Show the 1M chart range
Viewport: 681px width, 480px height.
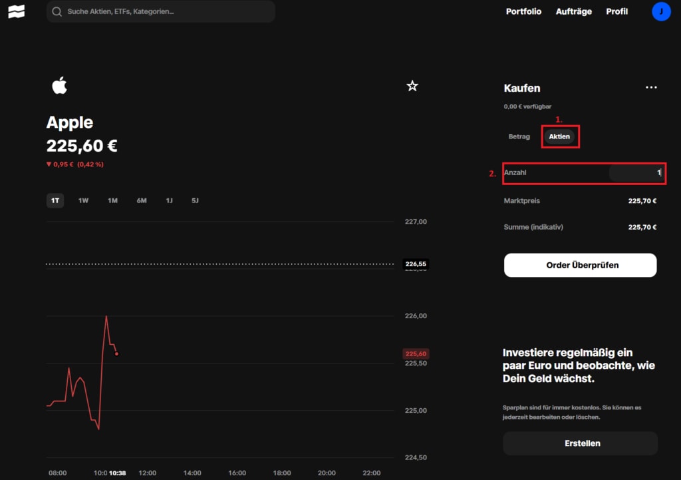click(112, 200)
